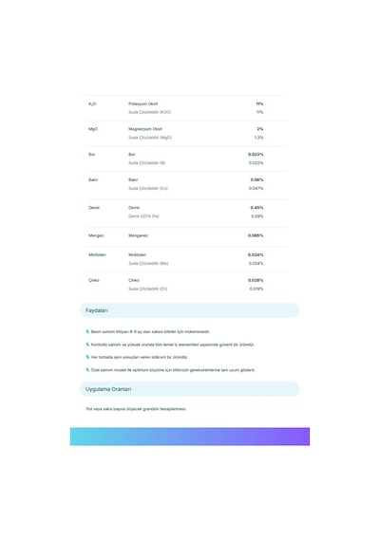Click the leaf bullet icon of the fourth benefit line

tap(87, 370)
